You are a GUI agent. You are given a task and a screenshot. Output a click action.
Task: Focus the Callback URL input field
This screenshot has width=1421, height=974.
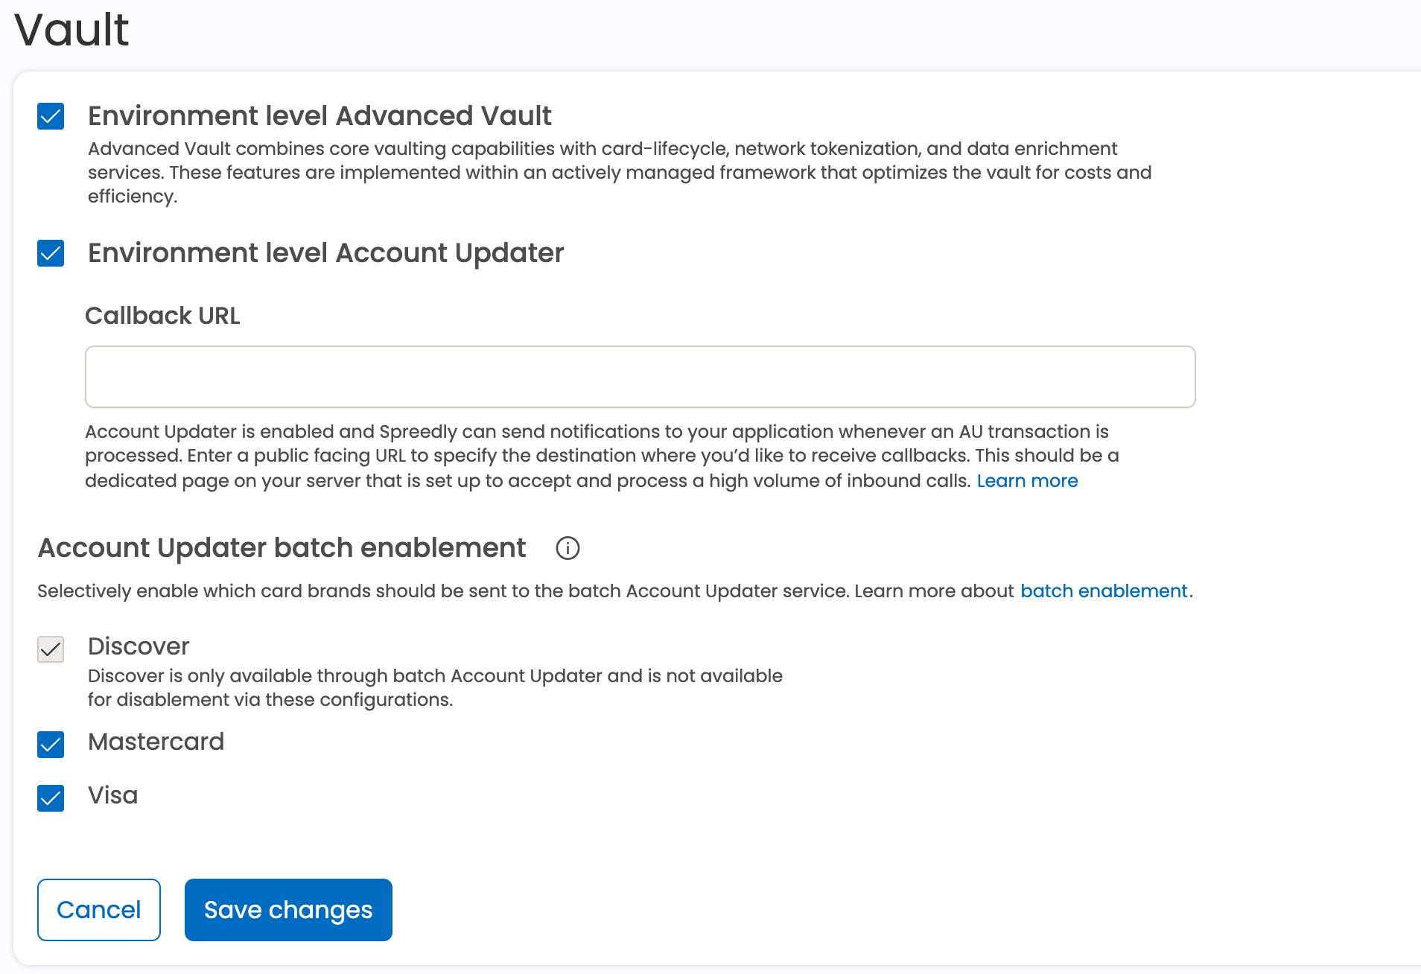(640, 377)
